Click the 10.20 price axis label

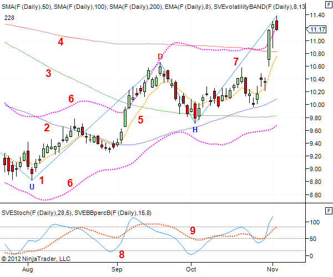317,92
